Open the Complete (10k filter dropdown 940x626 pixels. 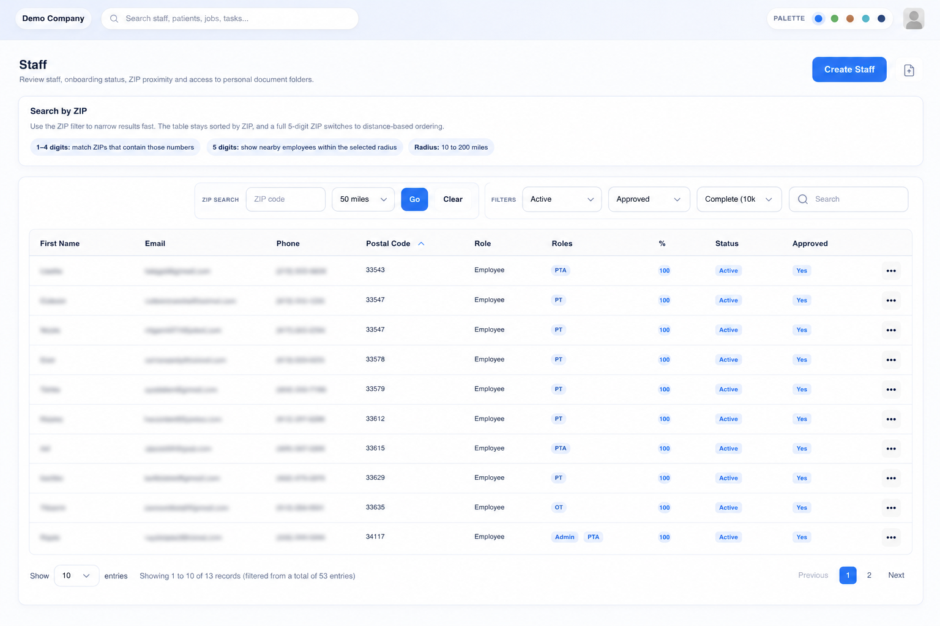click(x=739, y=199)
